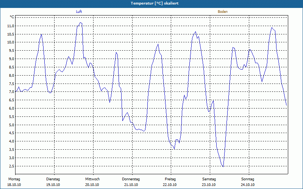Viewport: 303px width, 189px height.
Task: Select the 'Montag' day label
Action: (x=14, y=179)
